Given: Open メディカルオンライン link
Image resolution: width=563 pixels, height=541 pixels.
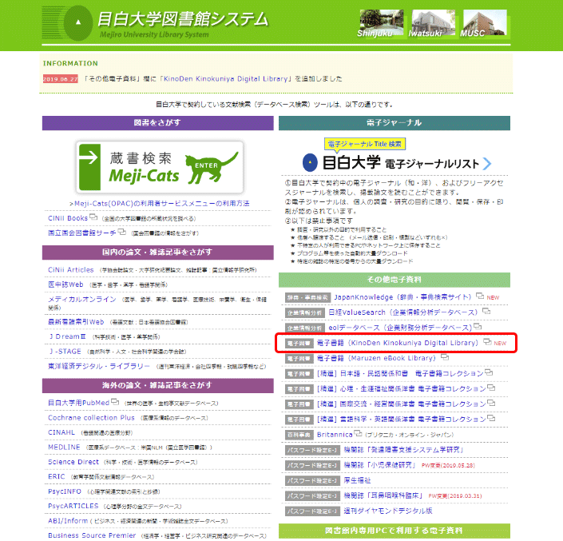Looking at the screenshot, I should pyautogui.click(x=82, y=299).
